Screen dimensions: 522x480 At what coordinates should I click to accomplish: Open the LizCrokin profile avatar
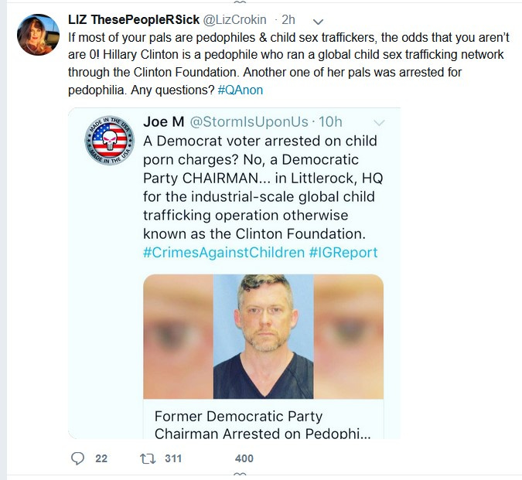(x=38, y=35)
